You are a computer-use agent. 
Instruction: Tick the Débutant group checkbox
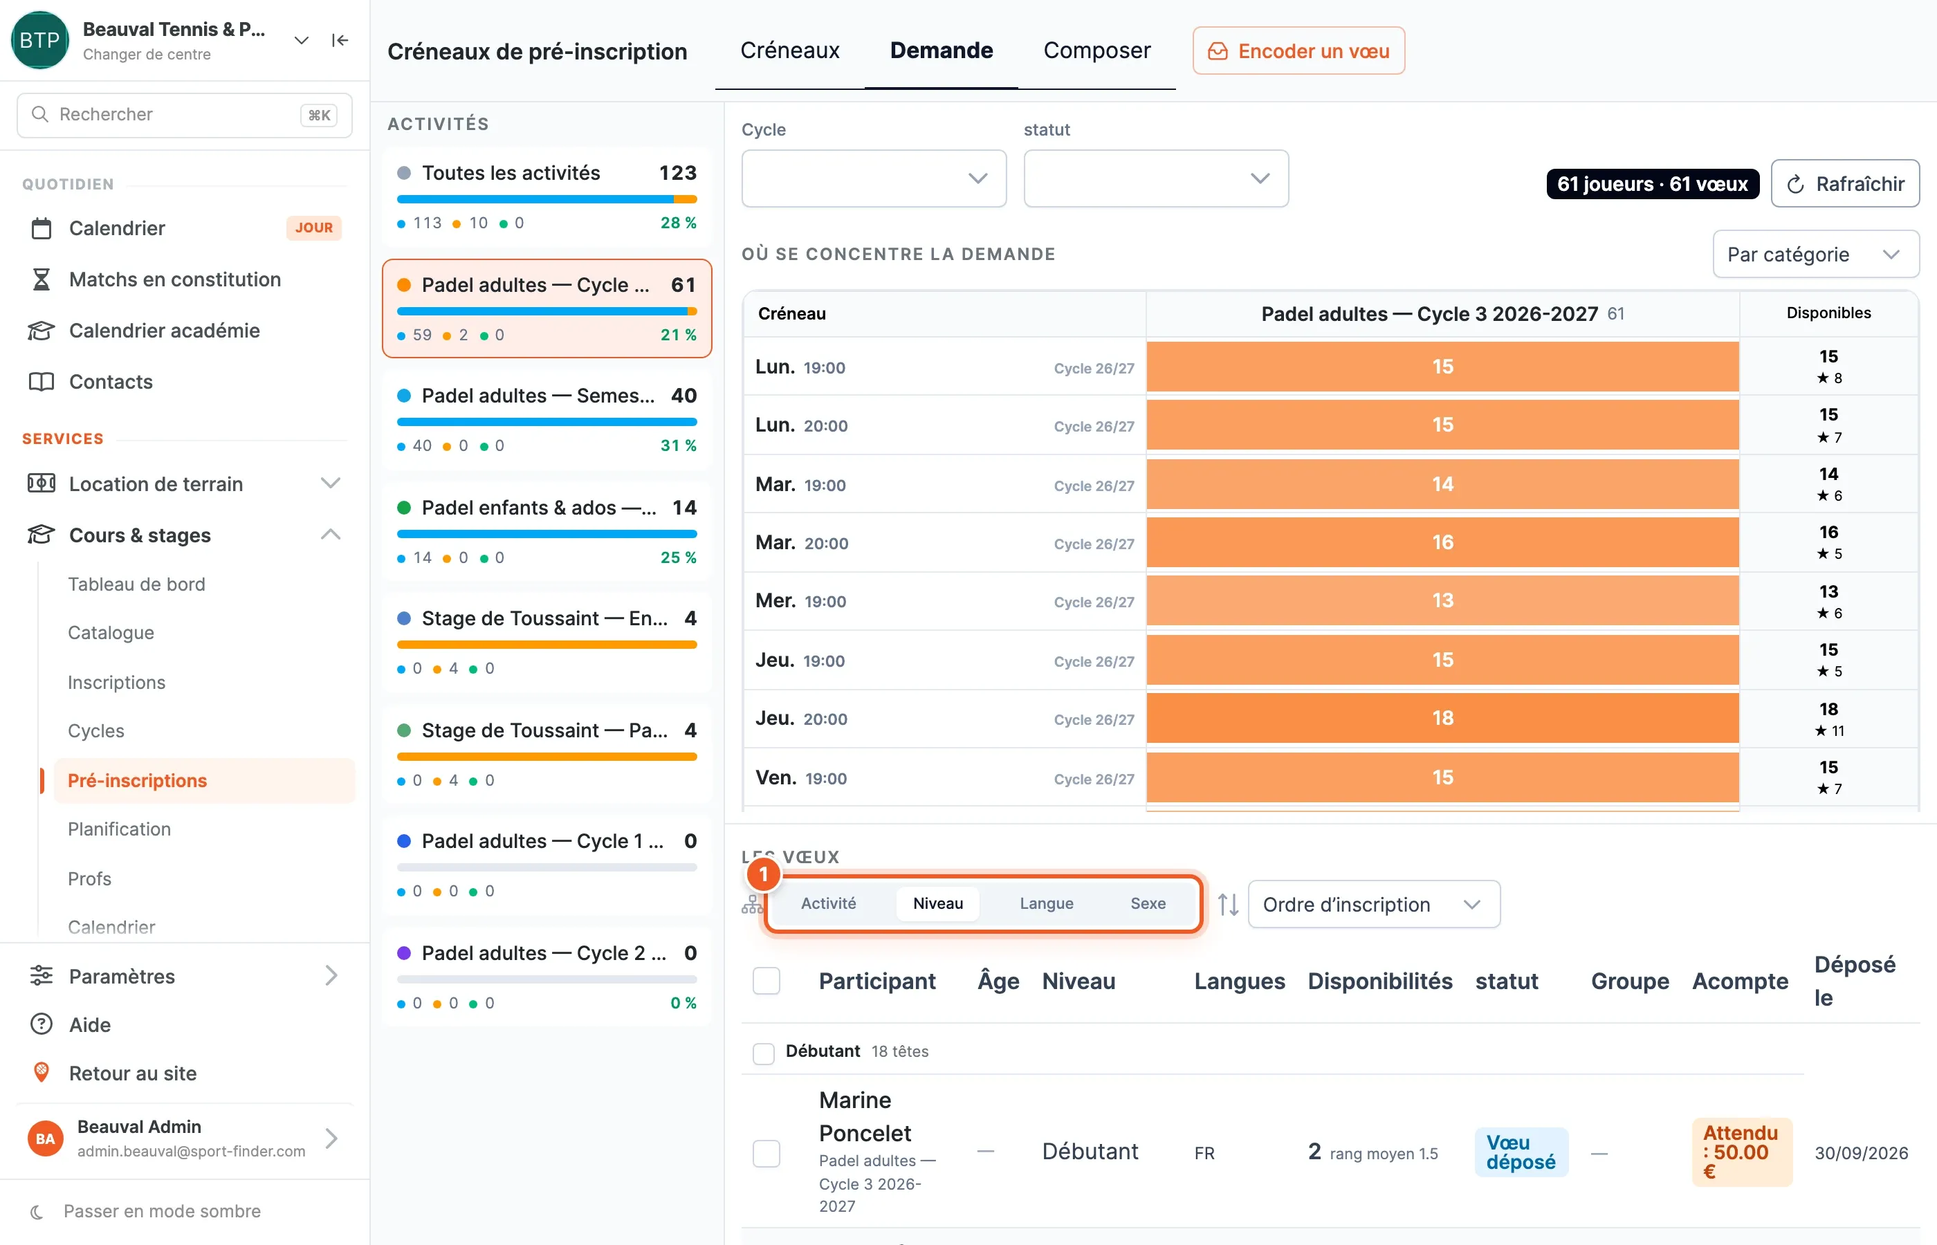pyautogui.click(x=763, y=1053)
